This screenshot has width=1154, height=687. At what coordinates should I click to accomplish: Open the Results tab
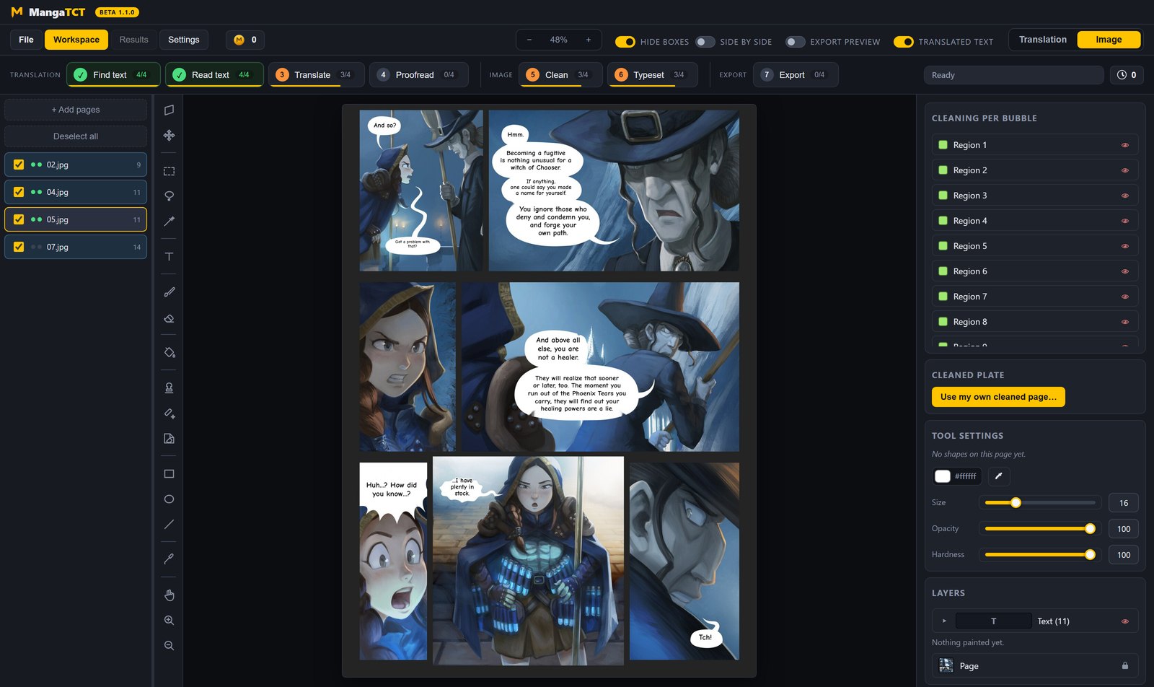133,40
